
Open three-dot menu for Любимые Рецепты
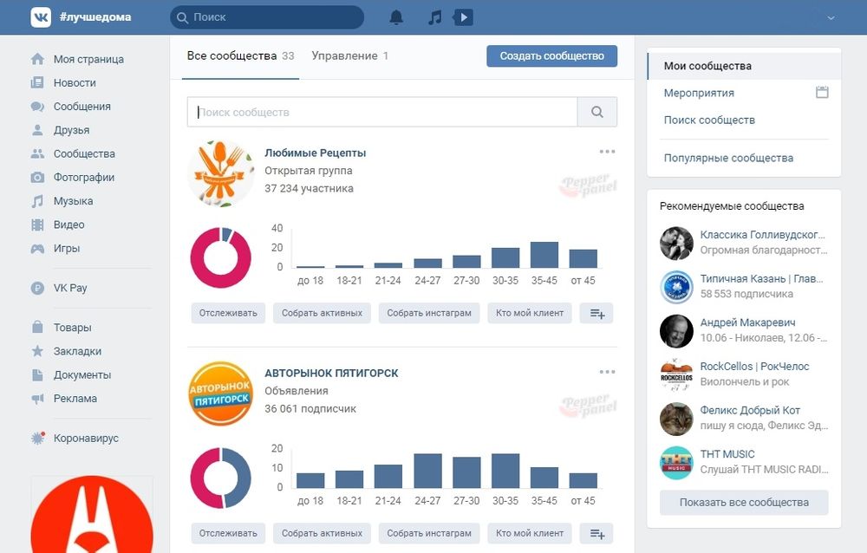pos(607,152)
